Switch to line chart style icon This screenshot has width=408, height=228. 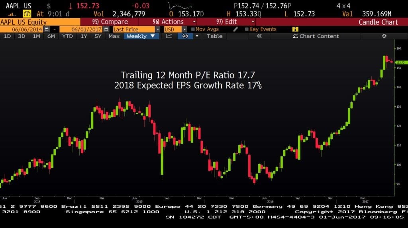169,36
